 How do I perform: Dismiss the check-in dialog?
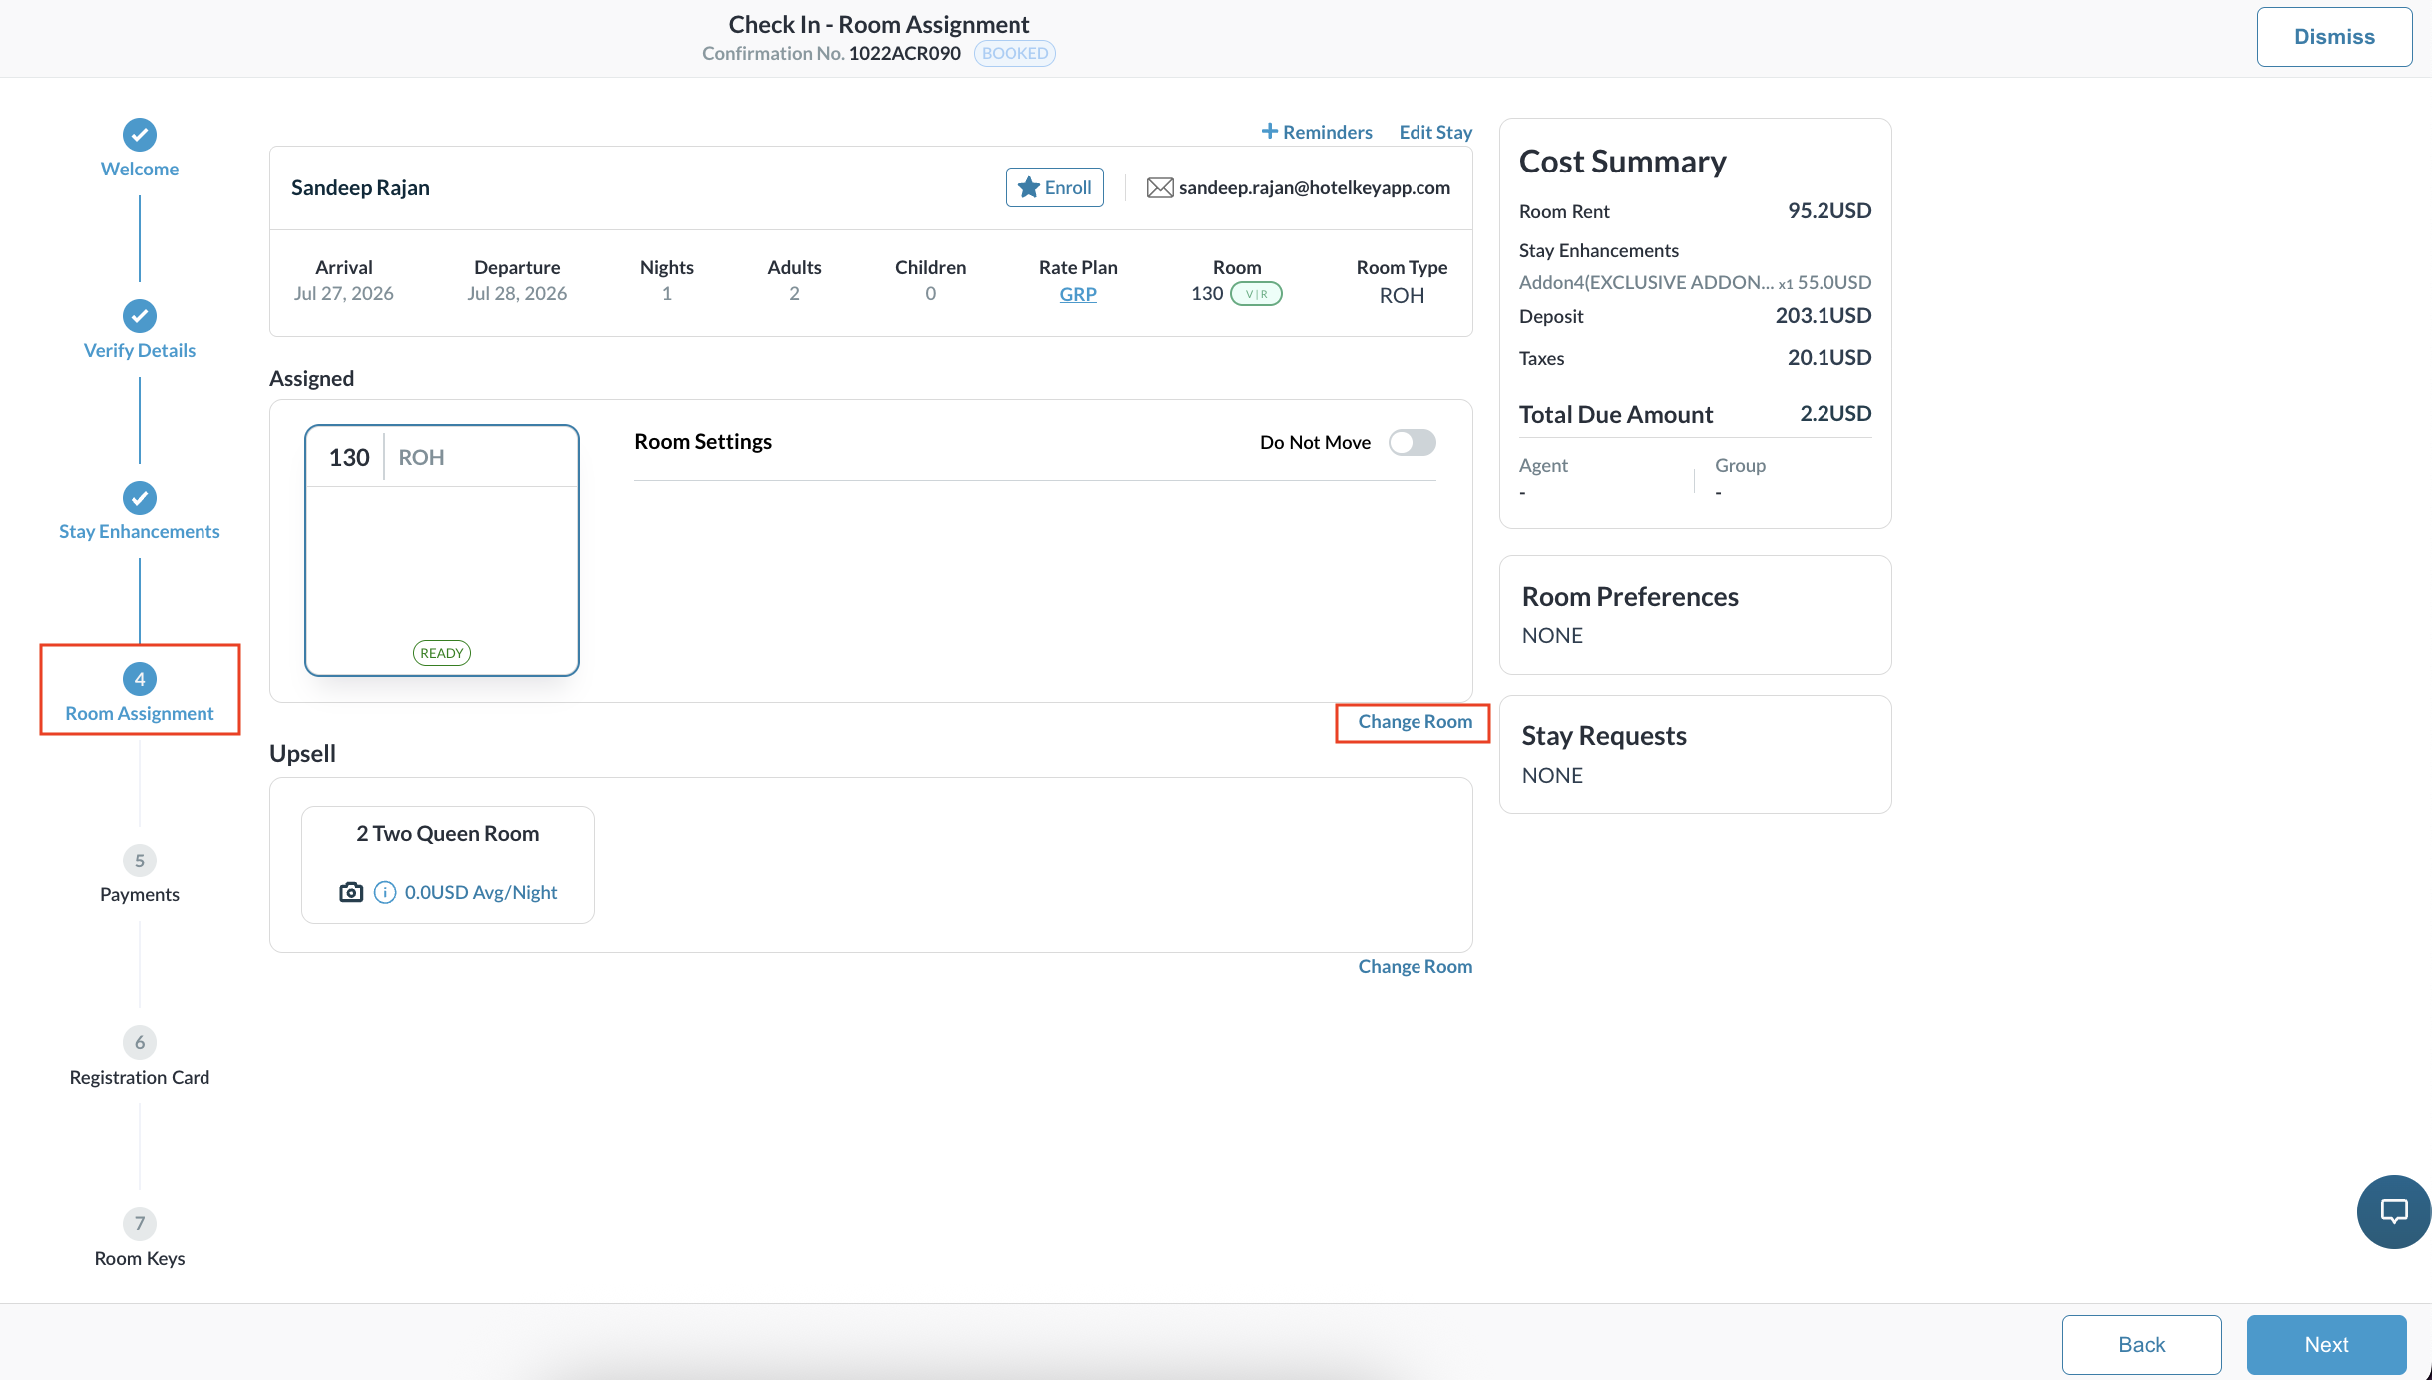[x=2334, y=37]
